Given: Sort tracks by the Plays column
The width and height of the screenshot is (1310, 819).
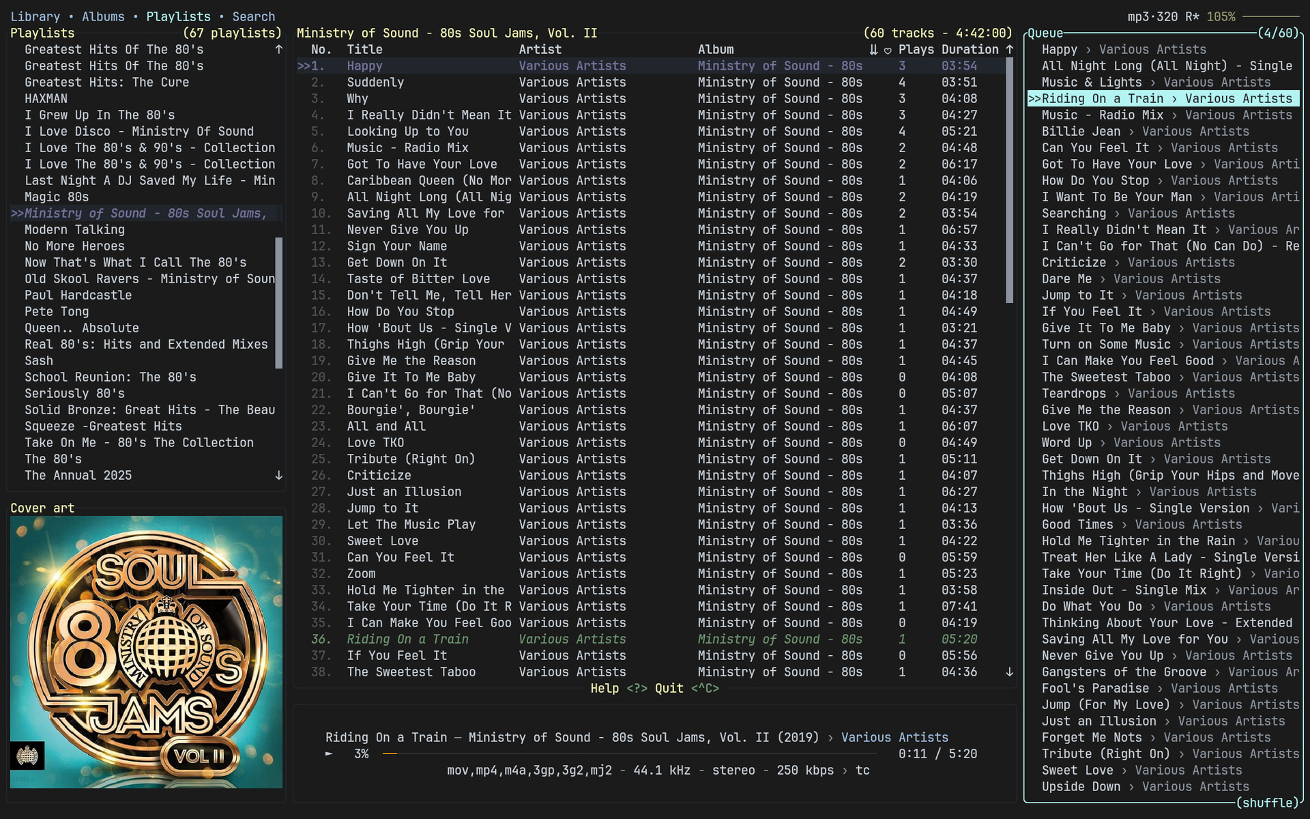Looking at the screenshot, I should pyautogui.click(x=916, y=50).
